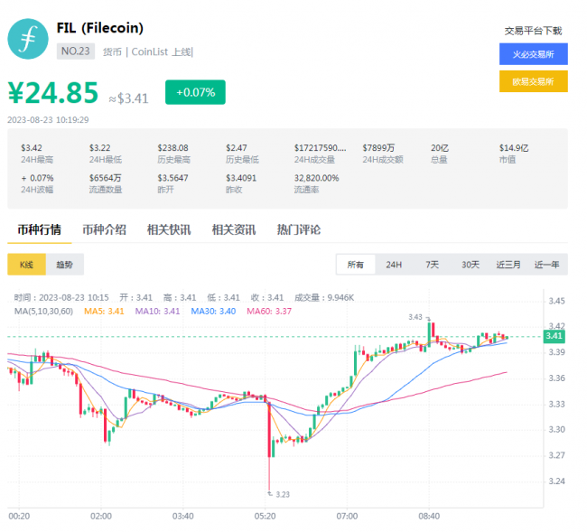Select the 7天 time range

[432, 265]
